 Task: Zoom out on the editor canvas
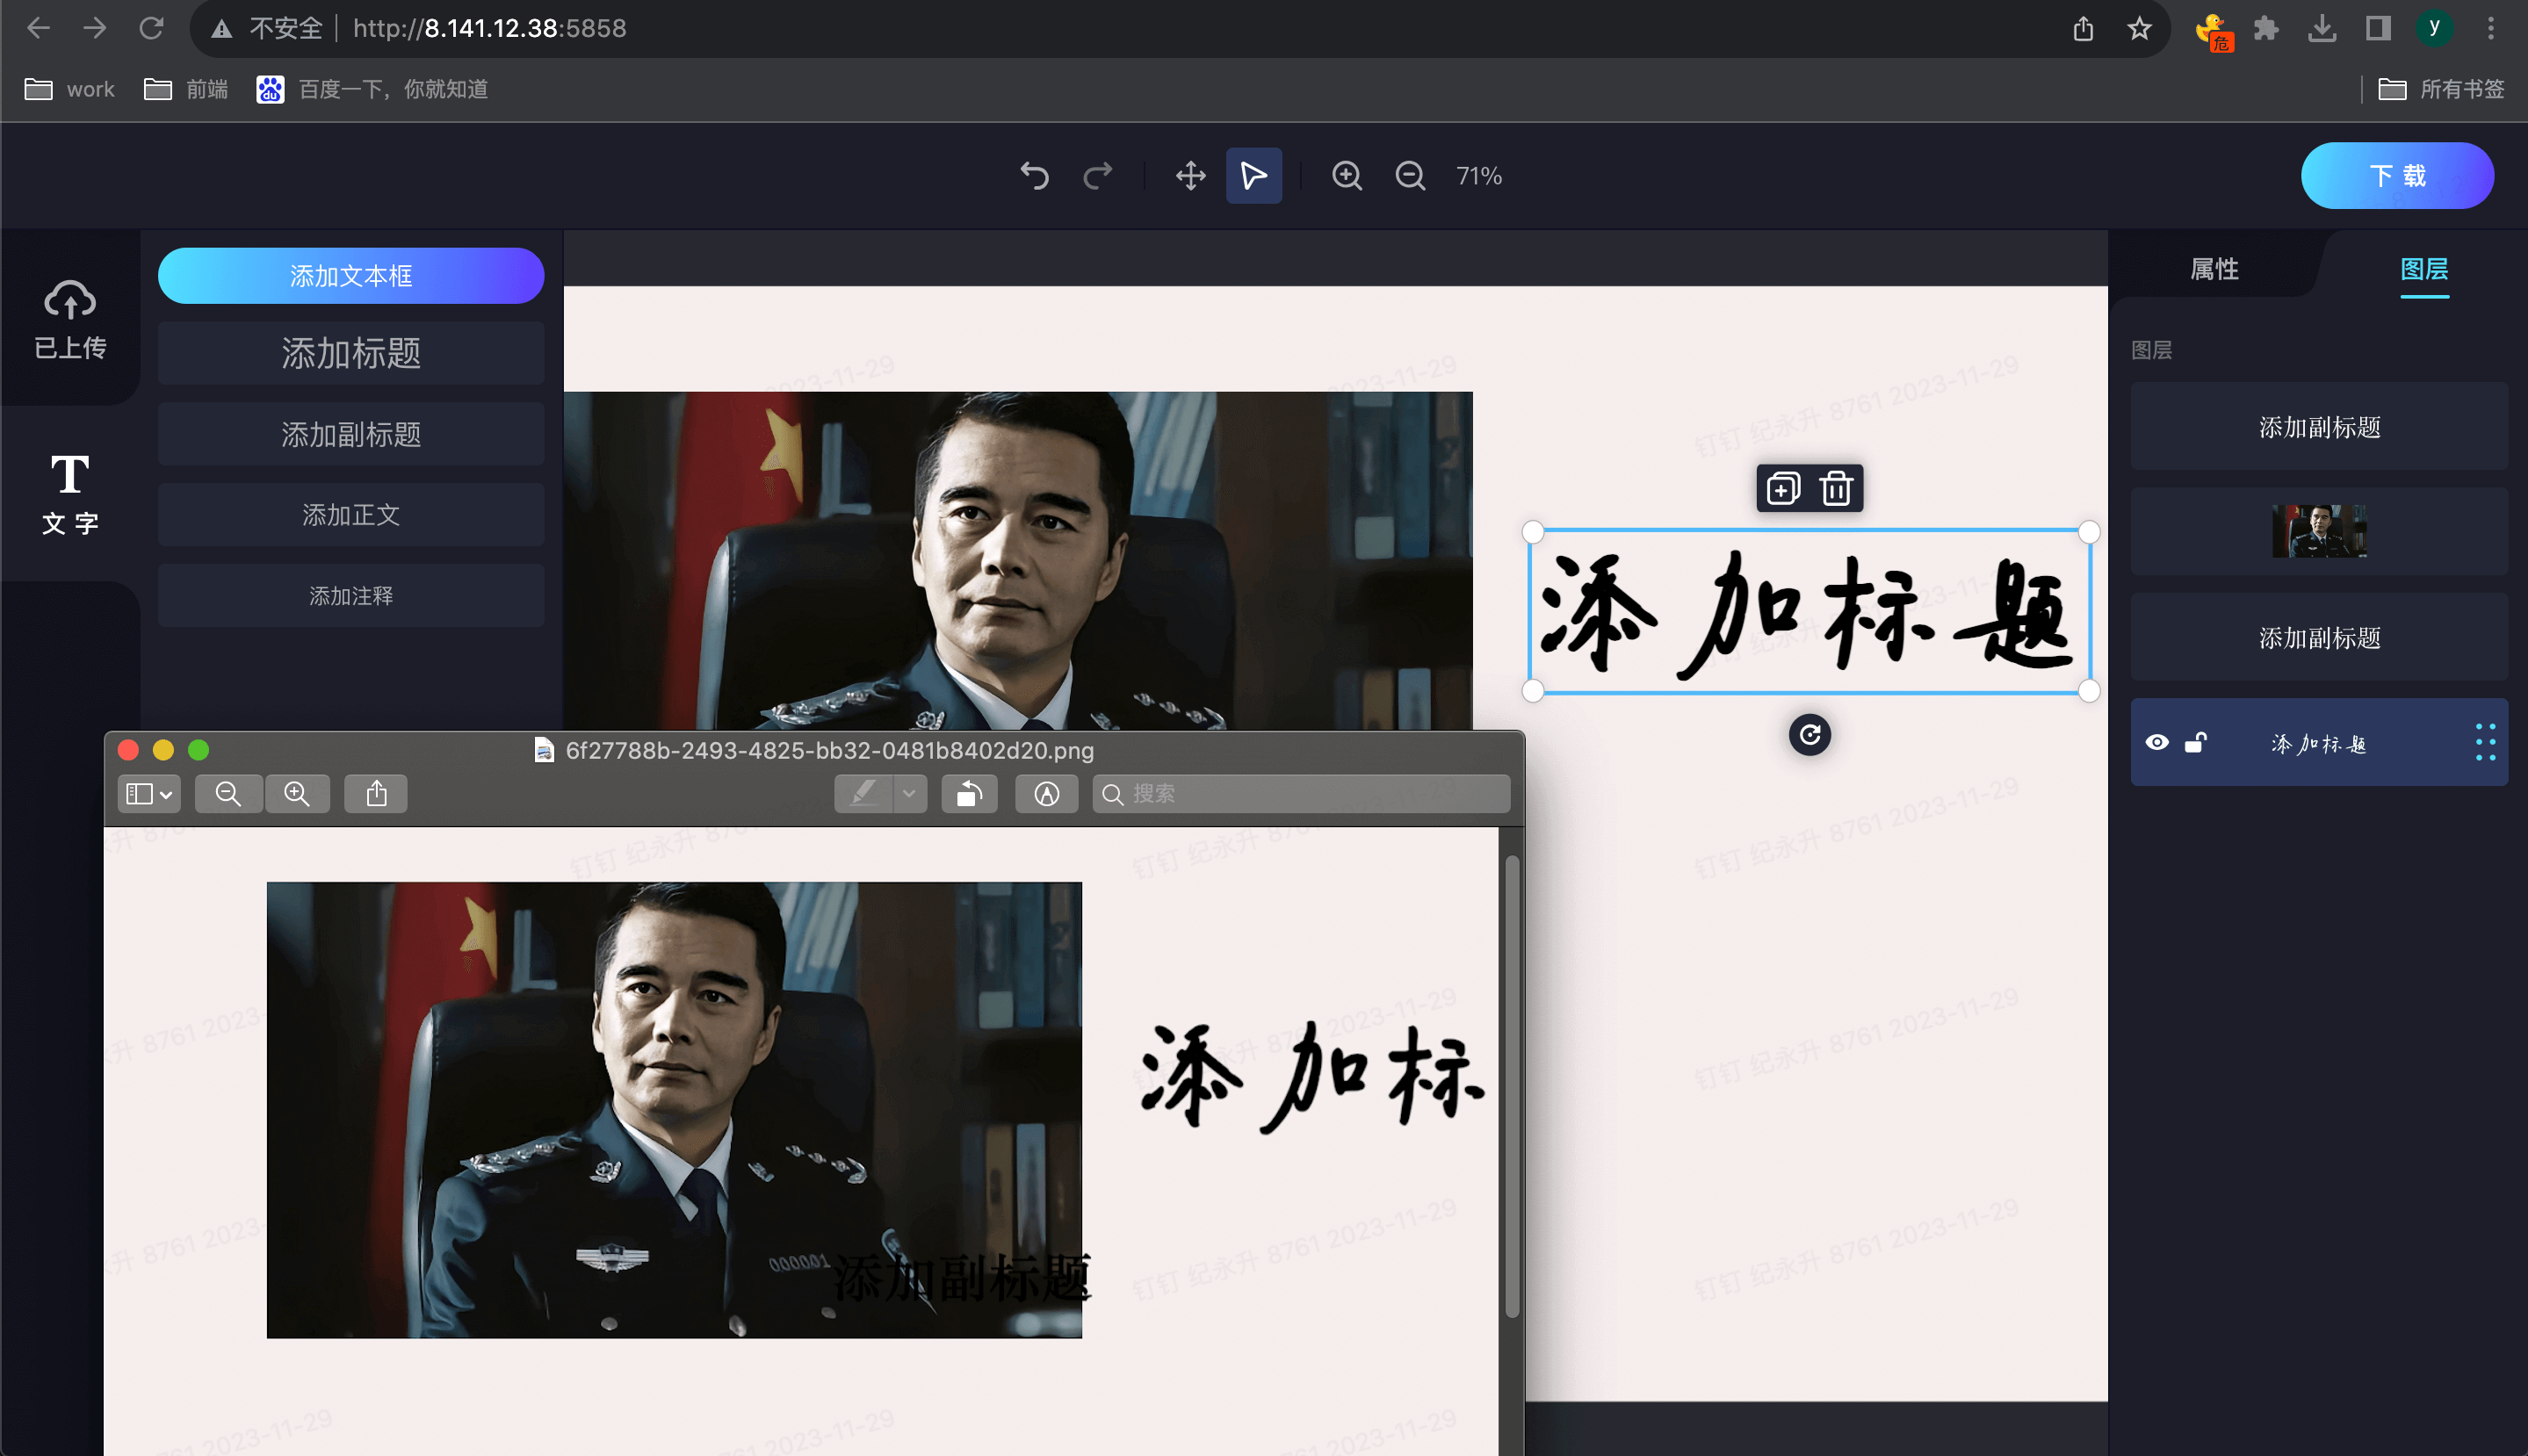[1410, 176]
